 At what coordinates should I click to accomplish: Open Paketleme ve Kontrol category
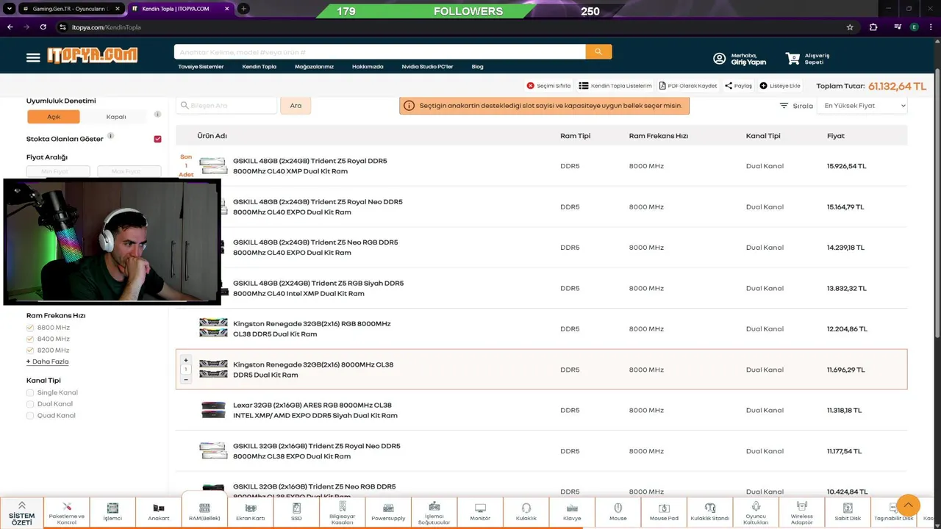pos(67,512)
